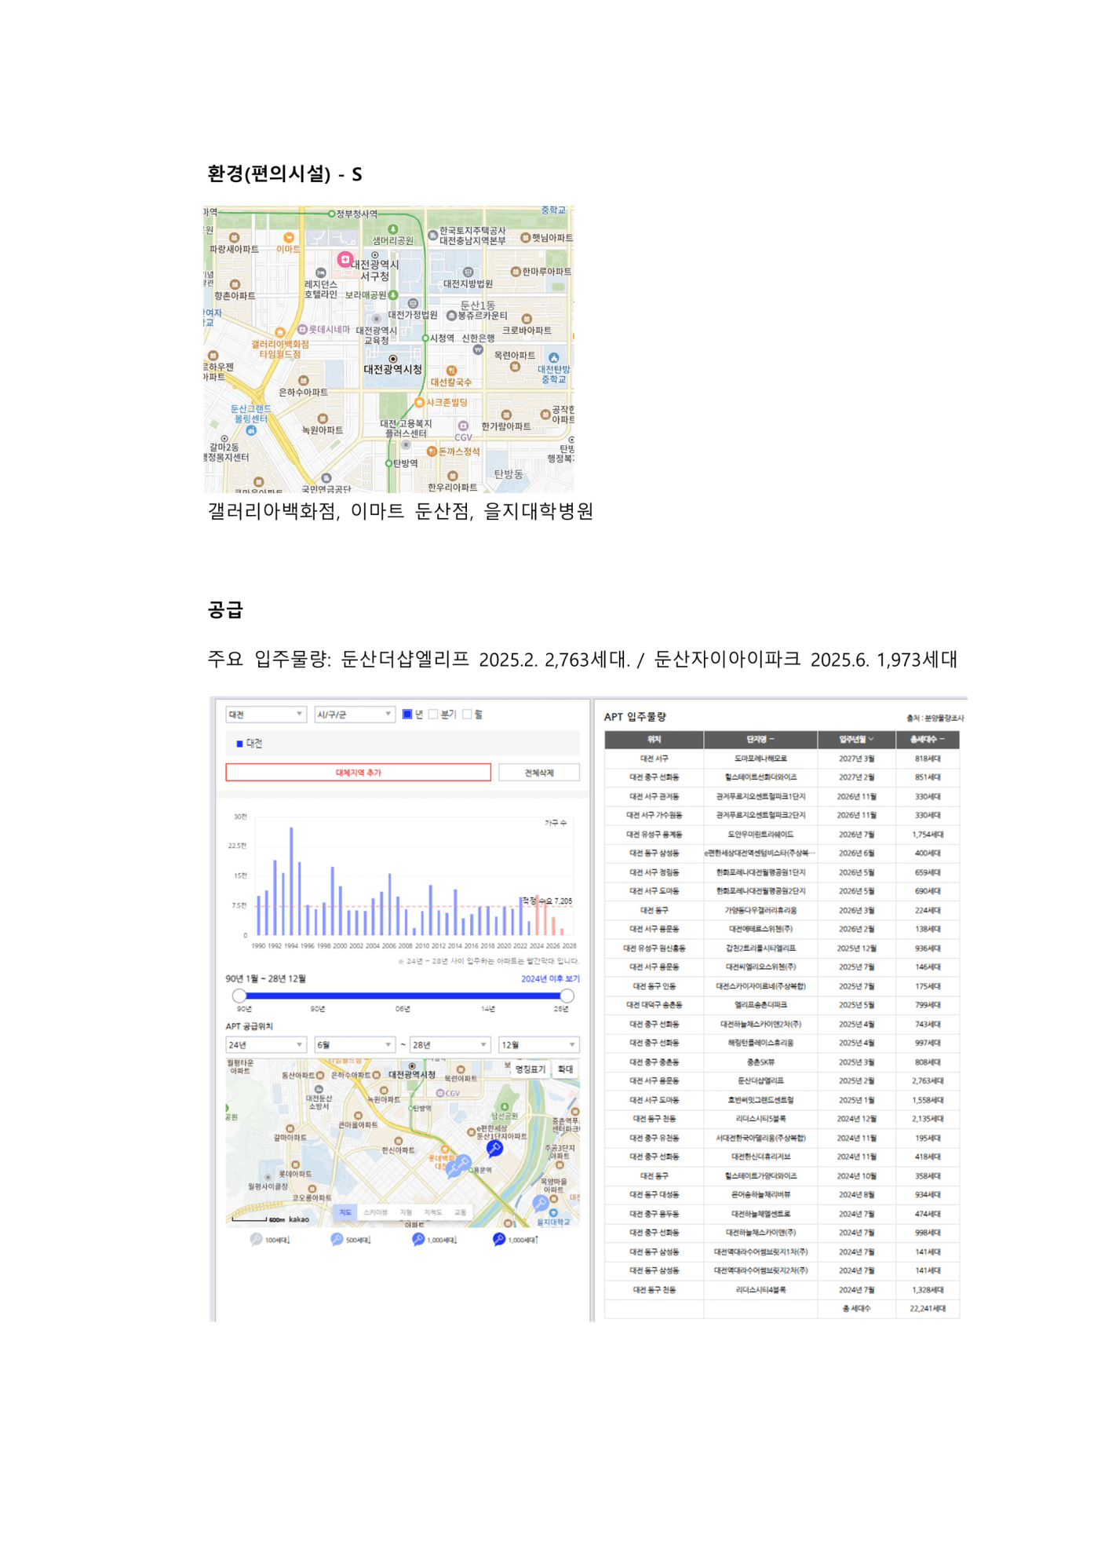
Task: Click the 2024 bar in supply chart
Action: (538, 914)
